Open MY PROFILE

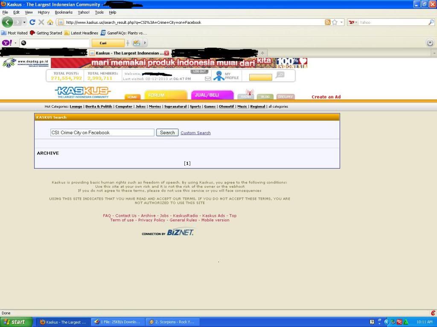pyautogui.click(x=226, y=76)
